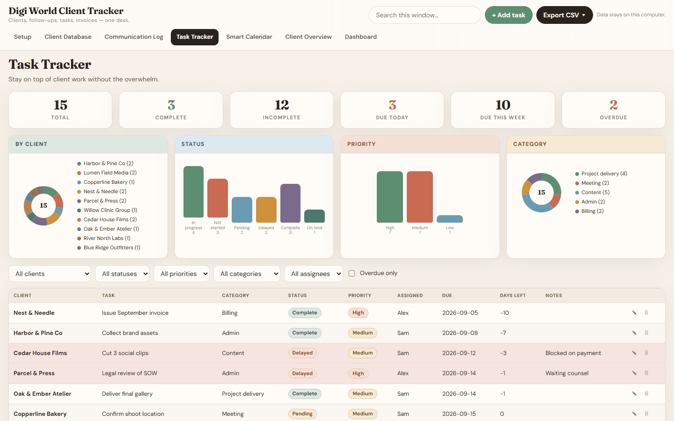Image resolution: width=674 pixels, height=421 pixels.
Task: Click the Overdue stat card
Action: (x=614, y=110)
